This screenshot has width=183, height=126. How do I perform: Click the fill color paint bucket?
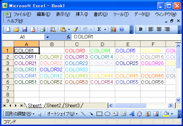166,114
